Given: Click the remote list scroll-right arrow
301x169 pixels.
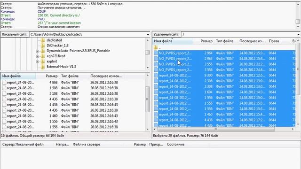Looking at the screenshot, I should click(x=293, y=130).
